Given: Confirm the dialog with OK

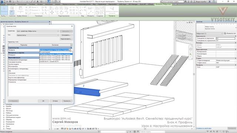Looking at the screenshot, I should pos(43,101).
